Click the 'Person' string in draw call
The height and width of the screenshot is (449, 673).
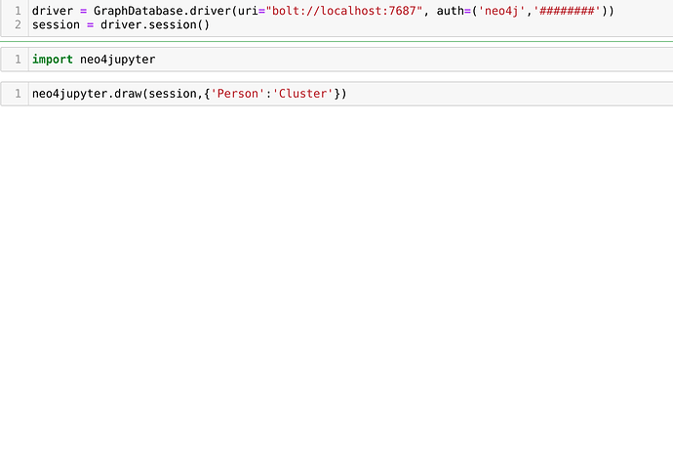(237, 94)
